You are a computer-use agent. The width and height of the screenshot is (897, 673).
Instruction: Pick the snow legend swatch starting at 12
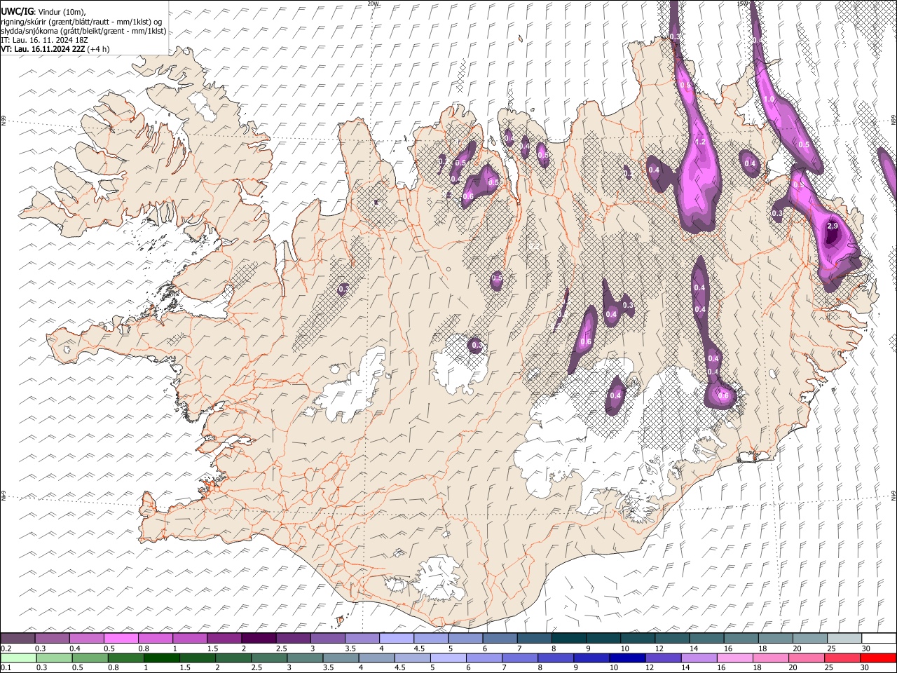coord(672,638)
